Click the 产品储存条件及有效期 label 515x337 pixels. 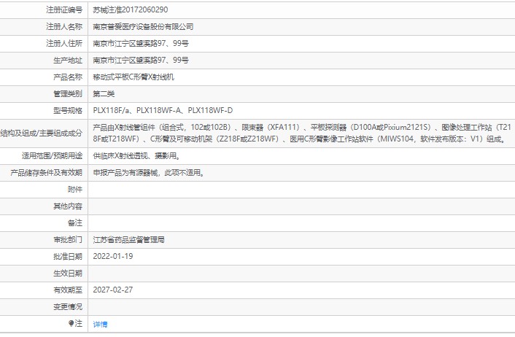pyautogui.click(x=46, y=173)
